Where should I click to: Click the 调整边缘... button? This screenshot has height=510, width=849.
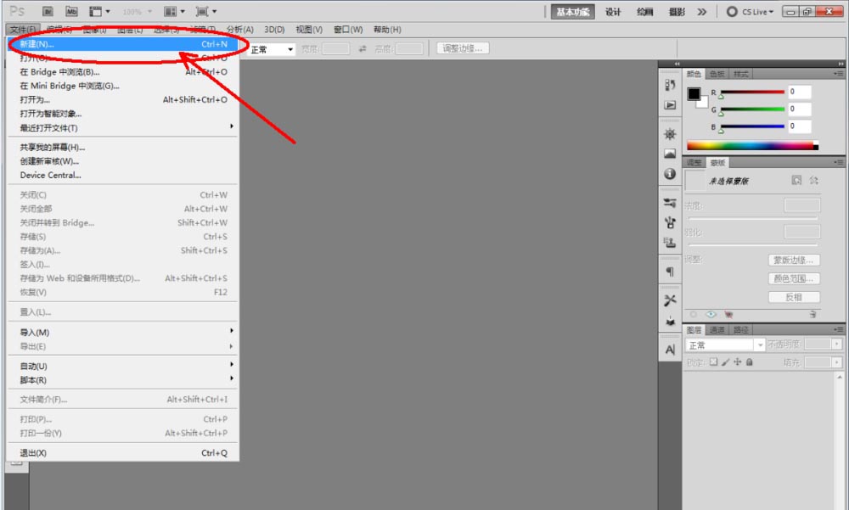pyautogui.click(x=463, y=48)
